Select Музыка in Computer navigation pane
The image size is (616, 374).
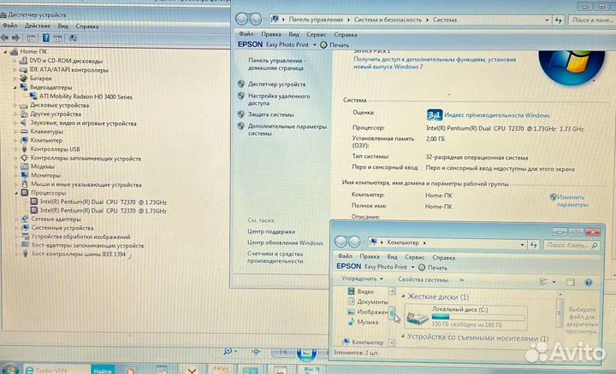coord(367,322)
